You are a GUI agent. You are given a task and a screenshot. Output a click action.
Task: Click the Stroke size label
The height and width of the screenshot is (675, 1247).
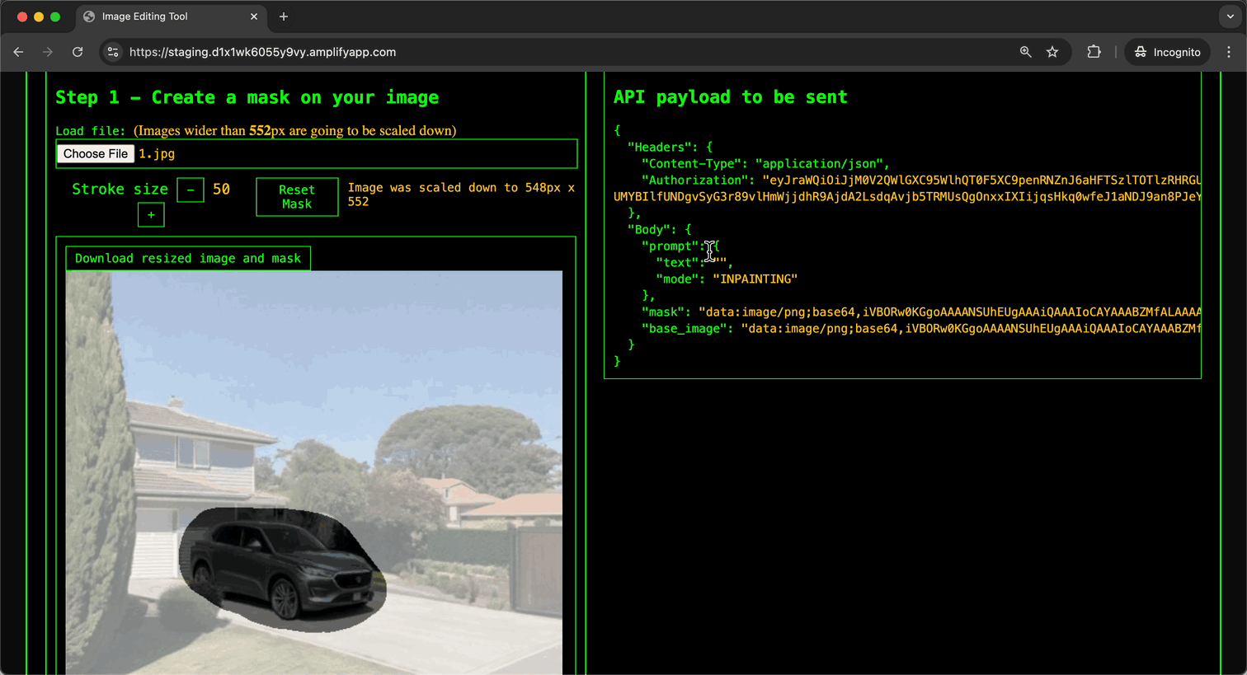coord(120,189)
